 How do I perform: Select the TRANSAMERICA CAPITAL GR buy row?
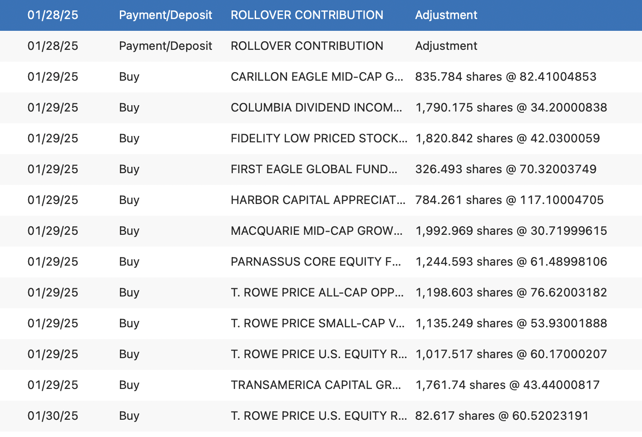click(321, 385)
